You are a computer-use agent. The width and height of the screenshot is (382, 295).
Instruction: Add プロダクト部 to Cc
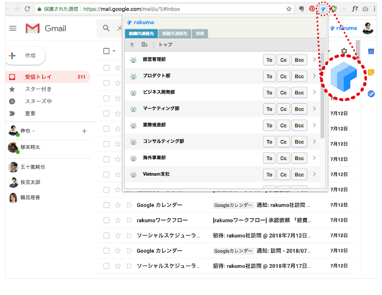coord(283,77)
